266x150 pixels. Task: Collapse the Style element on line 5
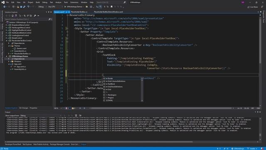point(67,28)
